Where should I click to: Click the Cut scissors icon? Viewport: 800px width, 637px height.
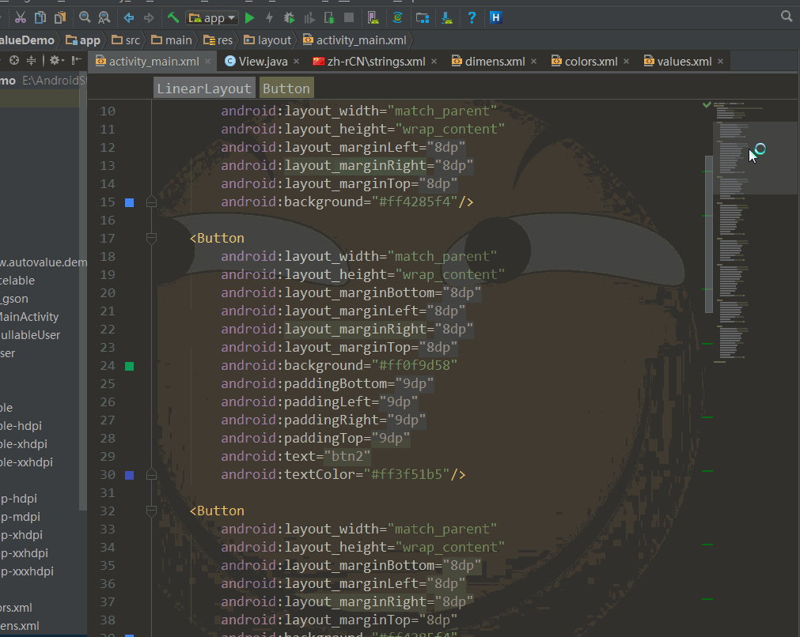pyautogui.click(x=21, y=18)
